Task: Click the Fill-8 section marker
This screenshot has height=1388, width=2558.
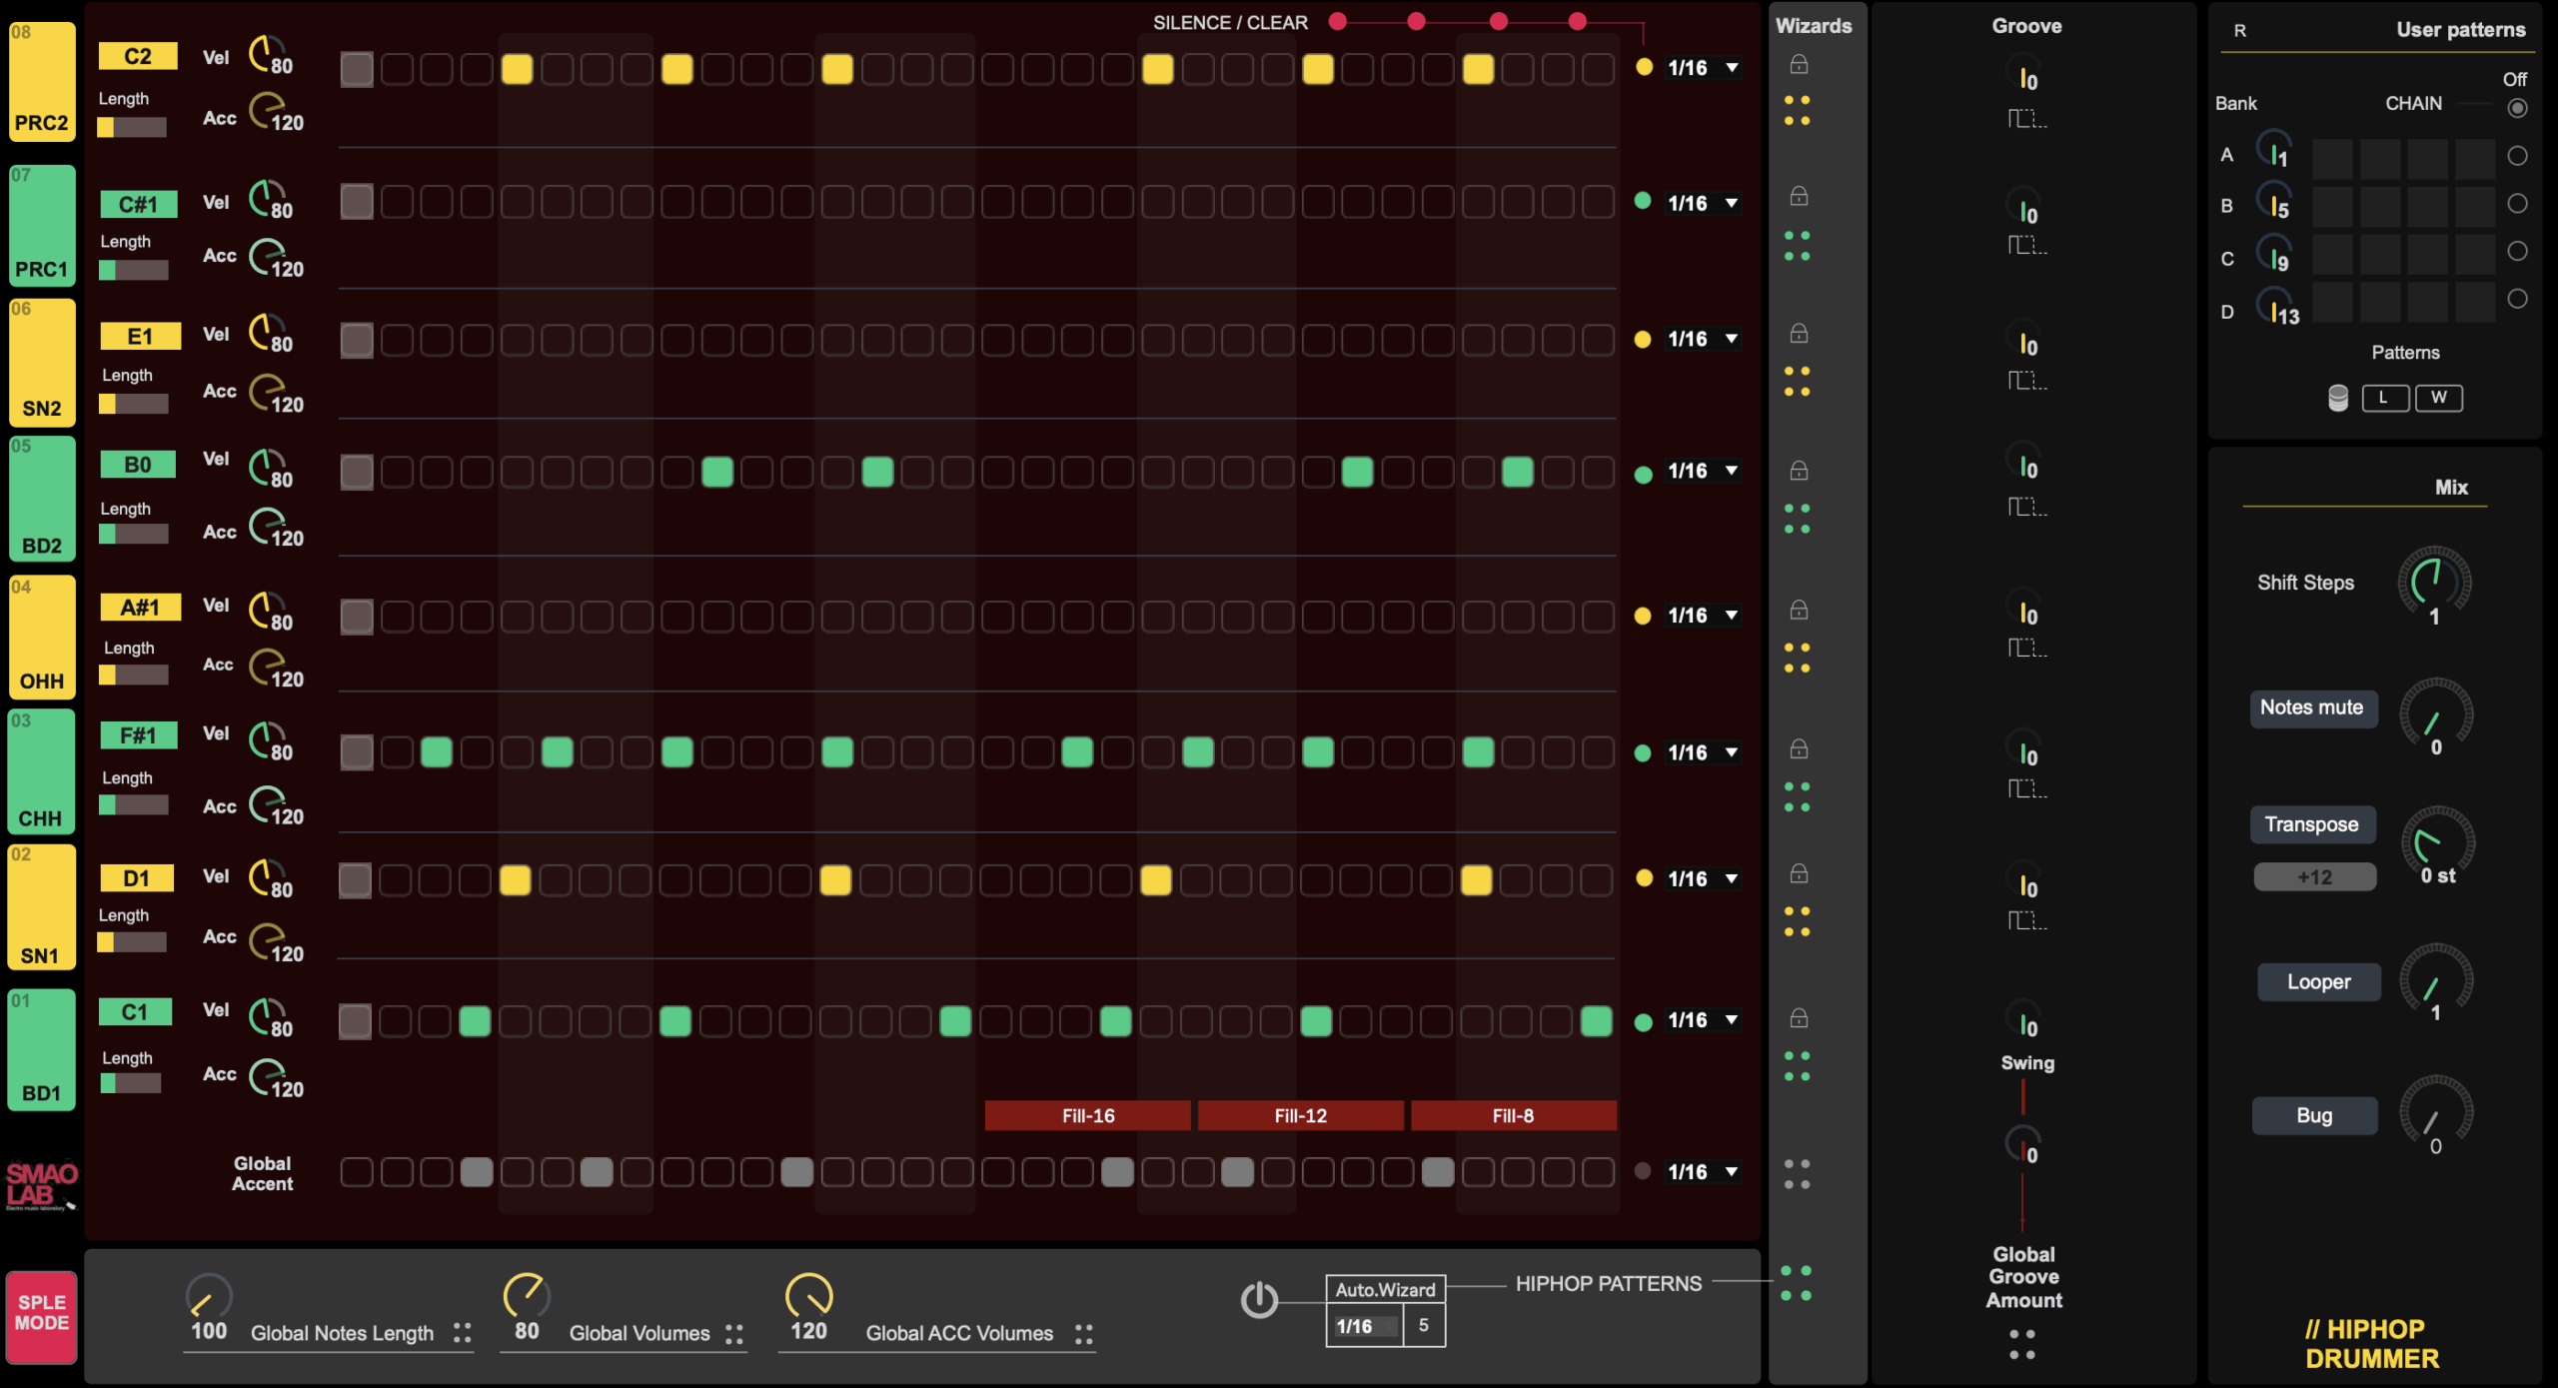Action: tap(1513, 1115)
